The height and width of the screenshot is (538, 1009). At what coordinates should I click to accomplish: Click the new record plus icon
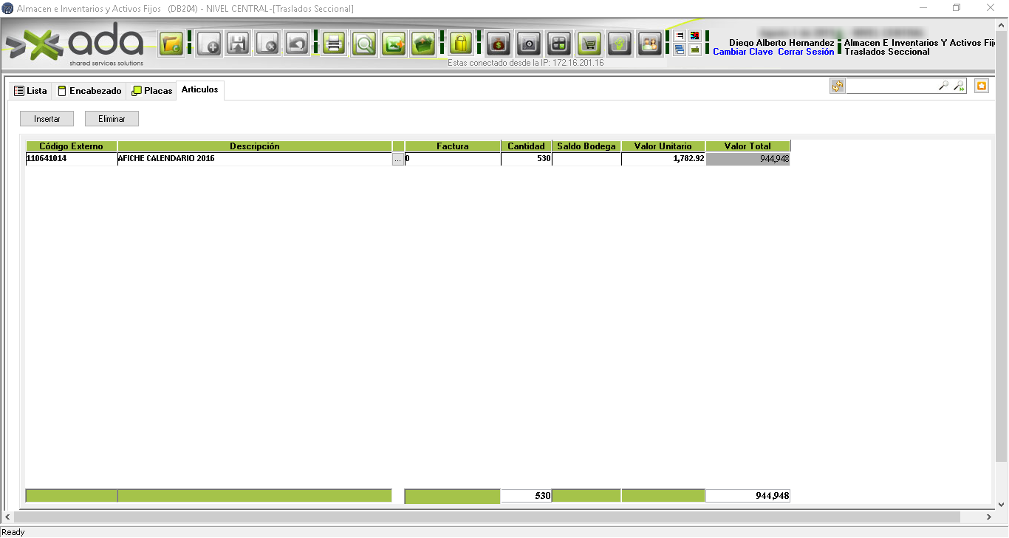click(209, 44)
